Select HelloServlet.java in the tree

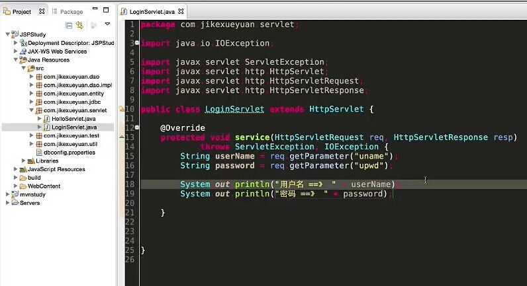[x=73, y=119]
